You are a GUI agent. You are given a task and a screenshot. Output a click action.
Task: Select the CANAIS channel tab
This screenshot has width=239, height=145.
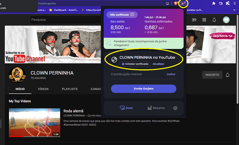tap(96, 89)
